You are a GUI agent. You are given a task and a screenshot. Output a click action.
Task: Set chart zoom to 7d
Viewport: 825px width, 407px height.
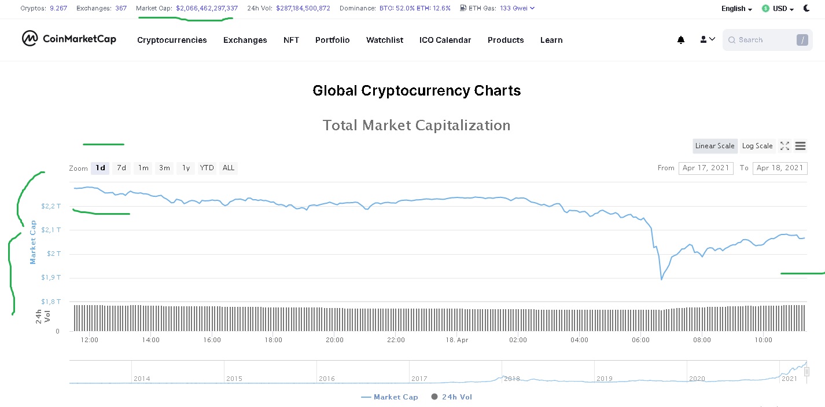tap(121, 168)
